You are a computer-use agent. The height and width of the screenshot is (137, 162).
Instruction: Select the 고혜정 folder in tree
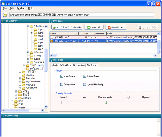coord(26,91)
